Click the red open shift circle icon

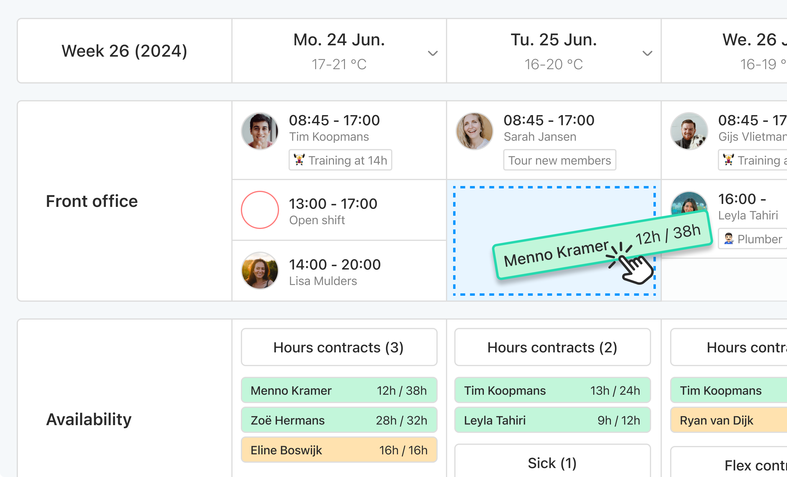(x=260, y=210)
